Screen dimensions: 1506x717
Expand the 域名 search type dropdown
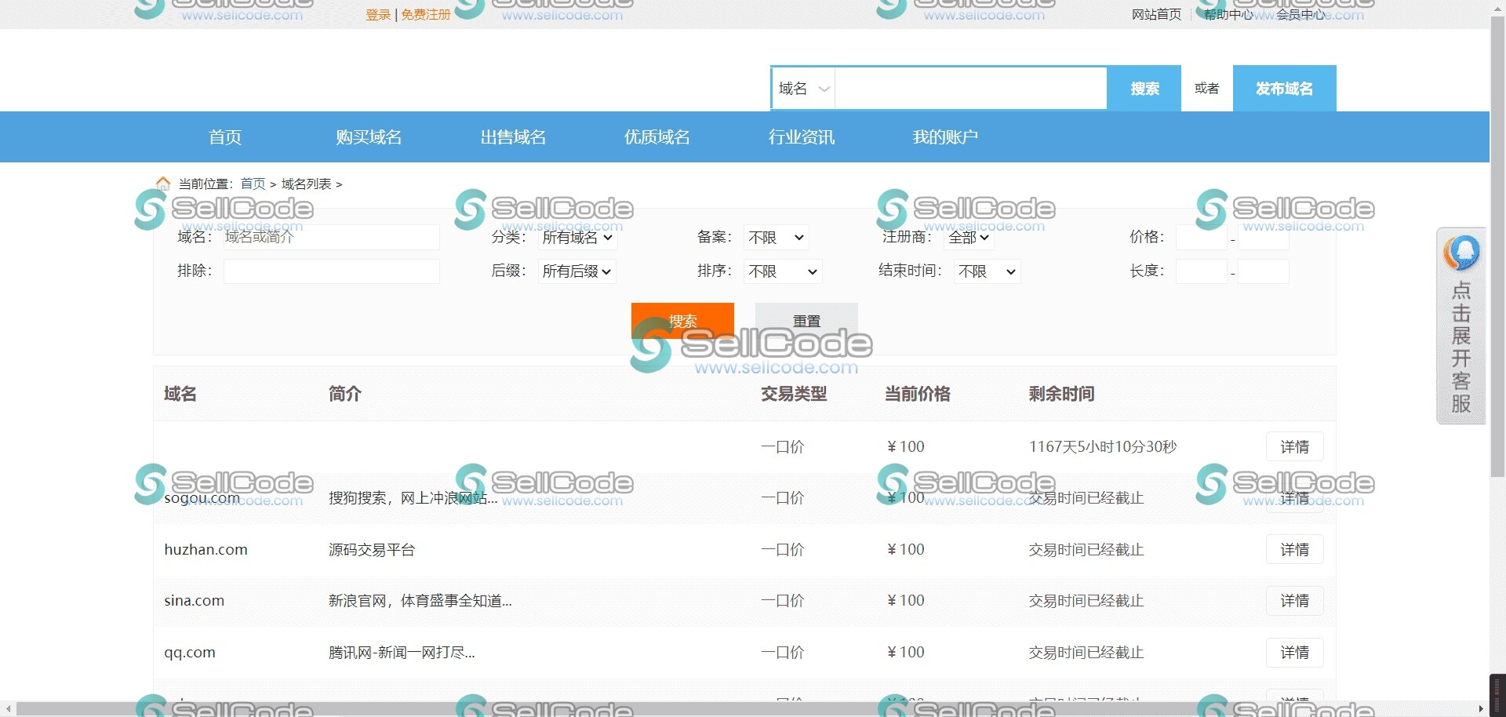[x=803, y=89]
